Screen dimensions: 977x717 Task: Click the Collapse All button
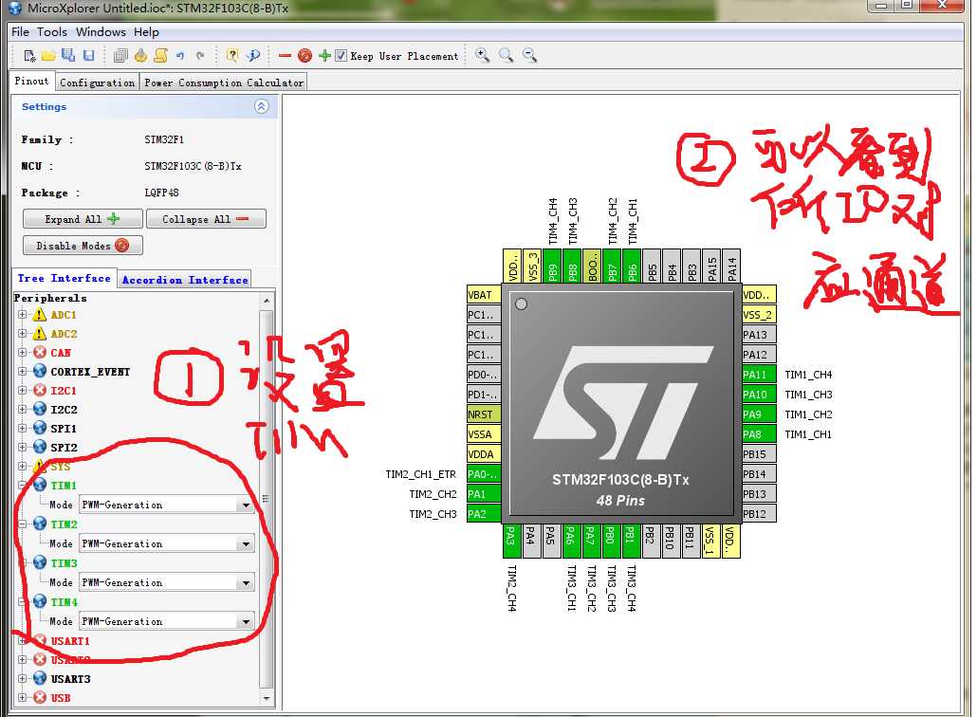click(x=206, y=219)
